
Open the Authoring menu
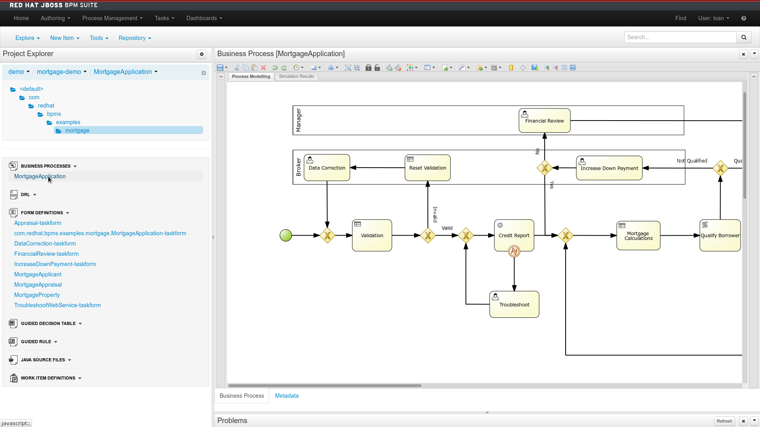click(x=55, y=18)
